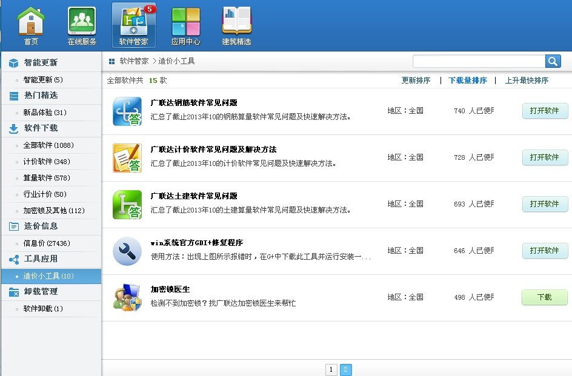The height and width of the screenshot is (376, 572).
Task: Click the 卸载管理 folder icon
Action: click(13, 292)
